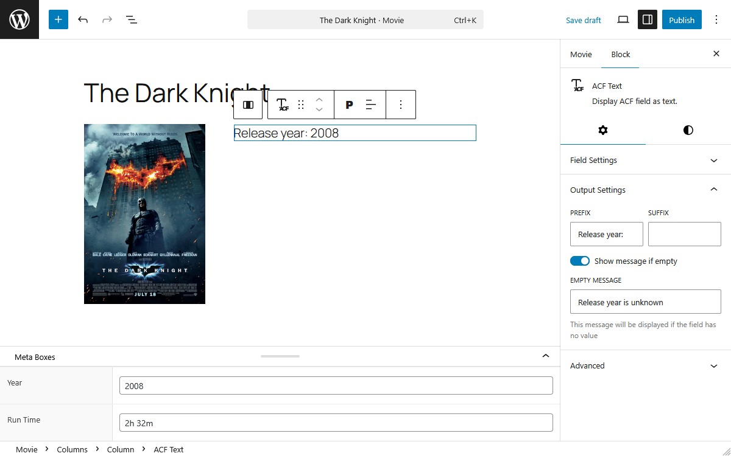Open the block inserter plus button
The width and height of the screenshot is (731, 456).
pyautogui.click(x=58, y=19)
